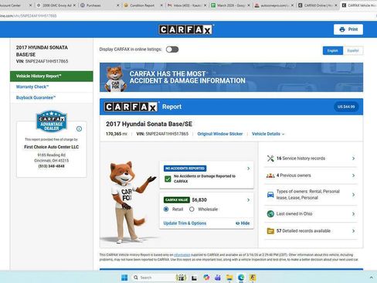Click the previous owners people icon
The width and height of the screenshot is (377, 283).
tap(270, 176)
